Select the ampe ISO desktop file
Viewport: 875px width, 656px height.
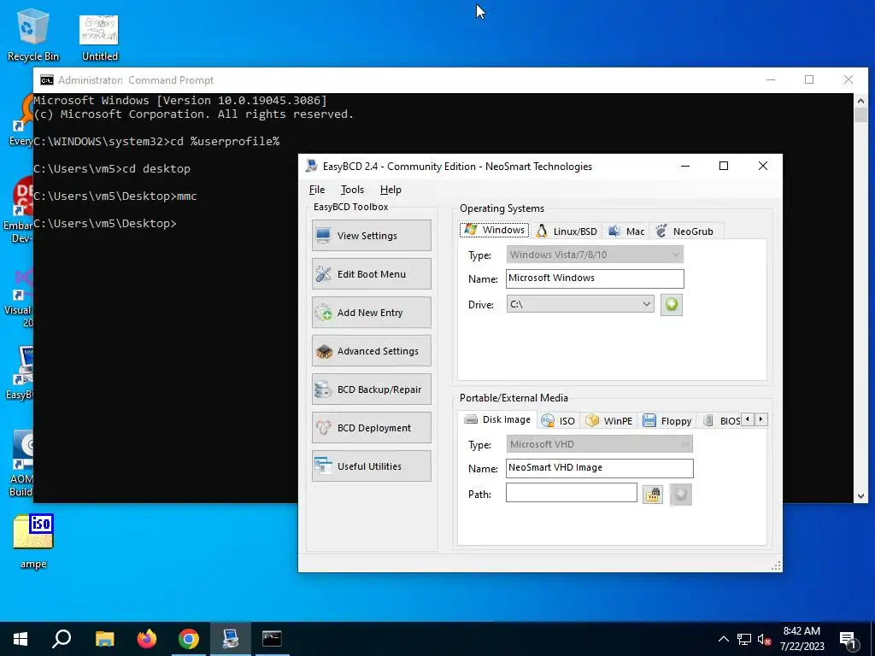(x=33, y=541)
